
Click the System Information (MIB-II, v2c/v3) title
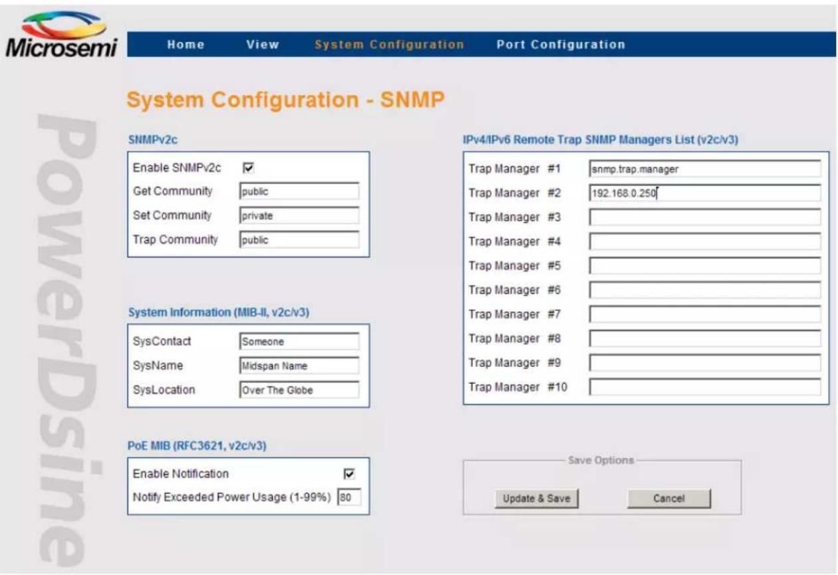pos(218,312)
